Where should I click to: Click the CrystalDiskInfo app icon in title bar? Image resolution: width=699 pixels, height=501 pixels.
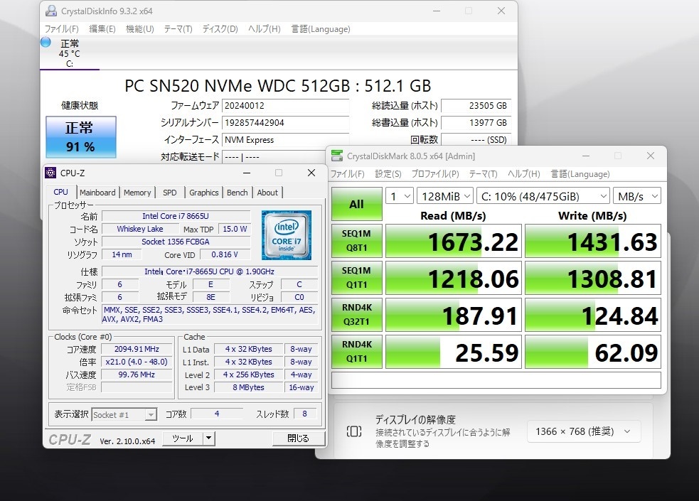coord(51,11)
